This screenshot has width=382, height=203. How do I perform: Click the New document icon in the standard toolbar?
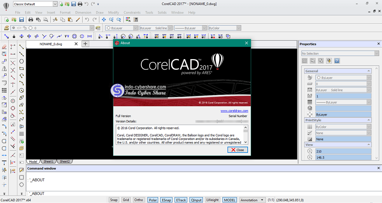(x=7, y=19)
